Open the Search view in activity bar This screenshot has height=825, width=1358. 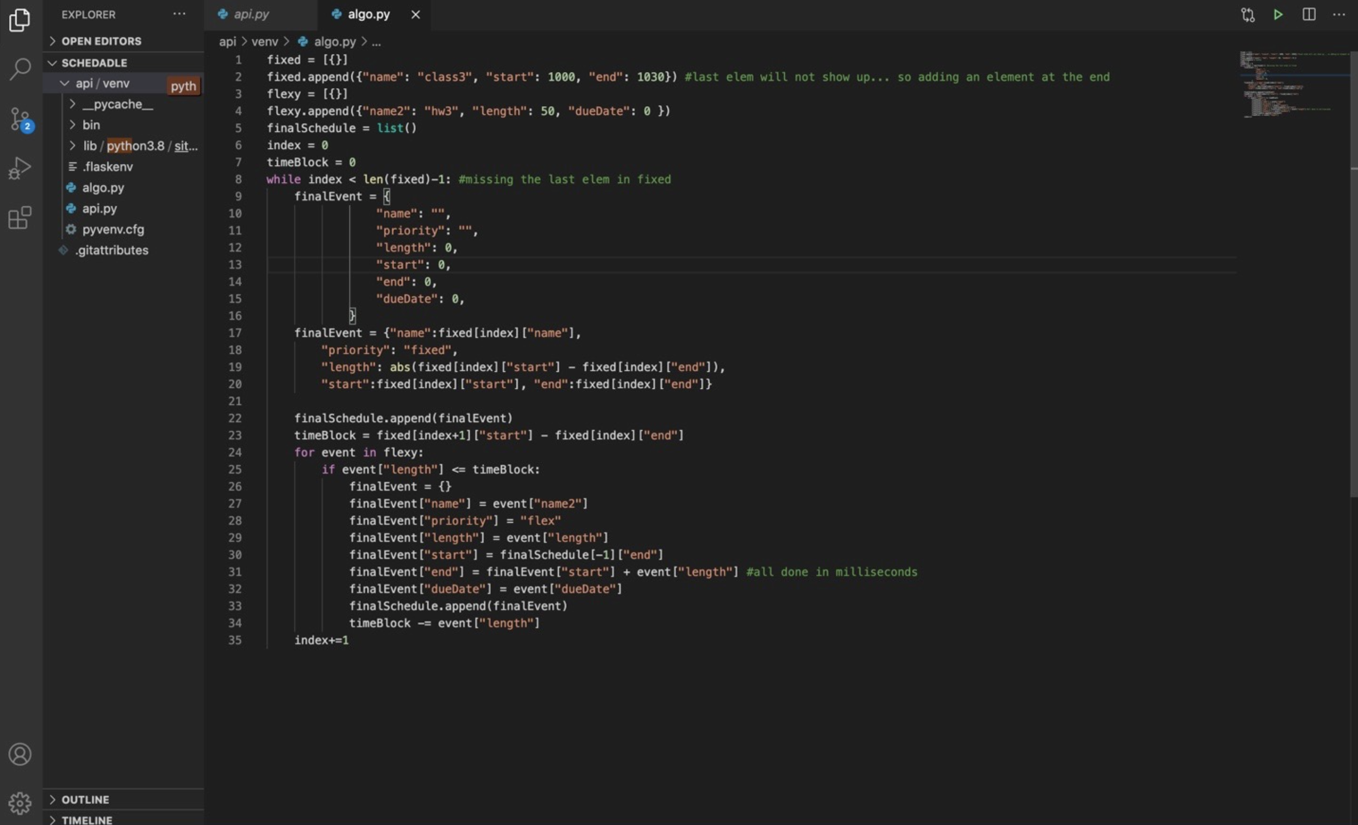coord(20,69)
